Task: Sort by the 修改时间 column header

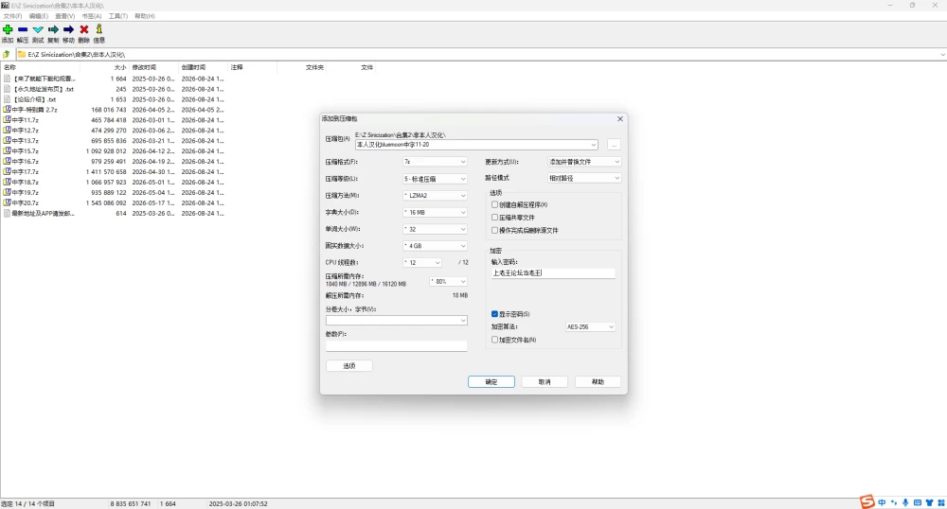Action: coord(144,67)
